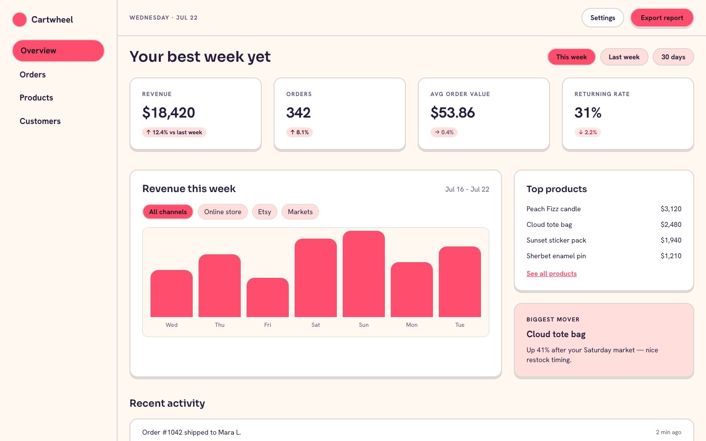Navigate to Customers in sidebar

(40, 121)
